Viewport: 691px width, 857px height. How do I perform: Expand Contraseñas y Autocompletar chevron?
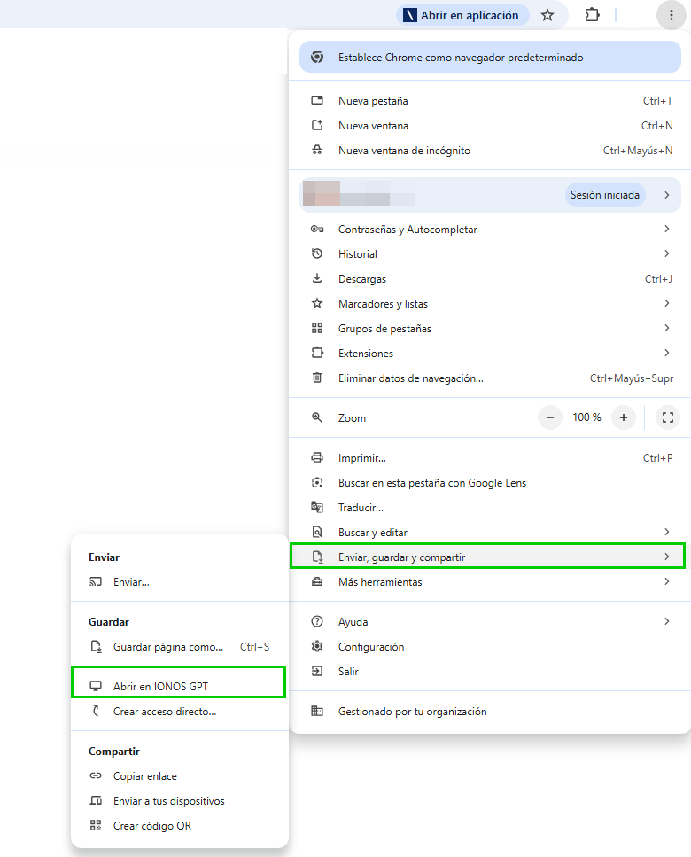667,229
